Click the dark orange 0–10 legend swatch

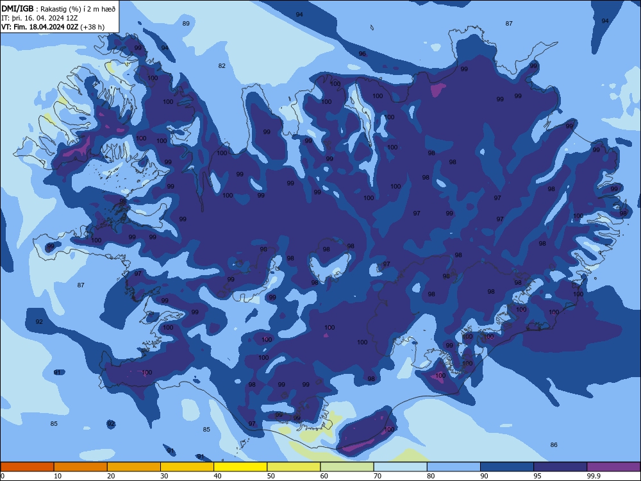pos(27,467)
